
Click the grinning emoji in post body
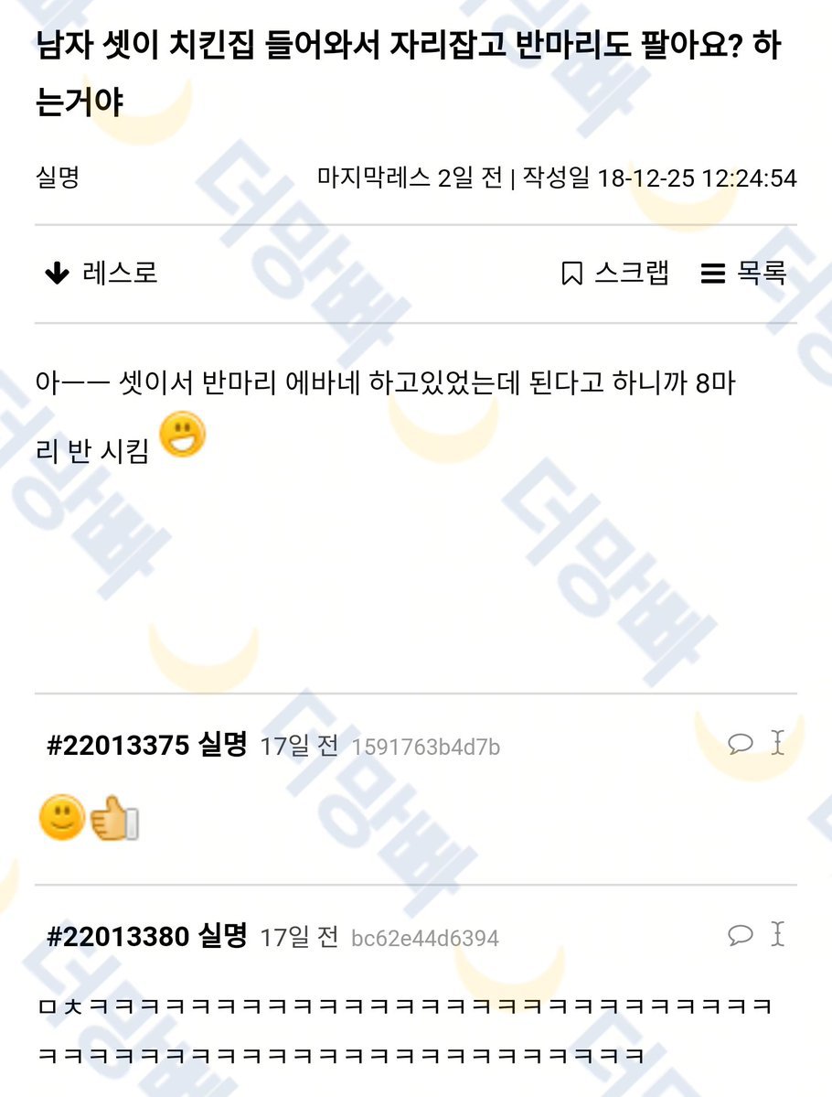183,434
